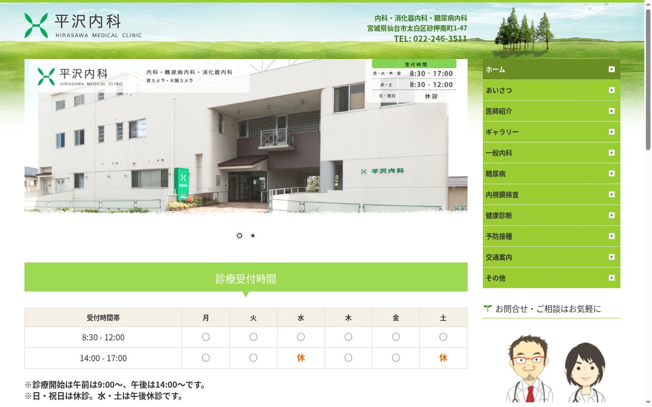
Task: Click arrow icon beside 糖尿病 menu item
Action: click(x=612, y=173)
